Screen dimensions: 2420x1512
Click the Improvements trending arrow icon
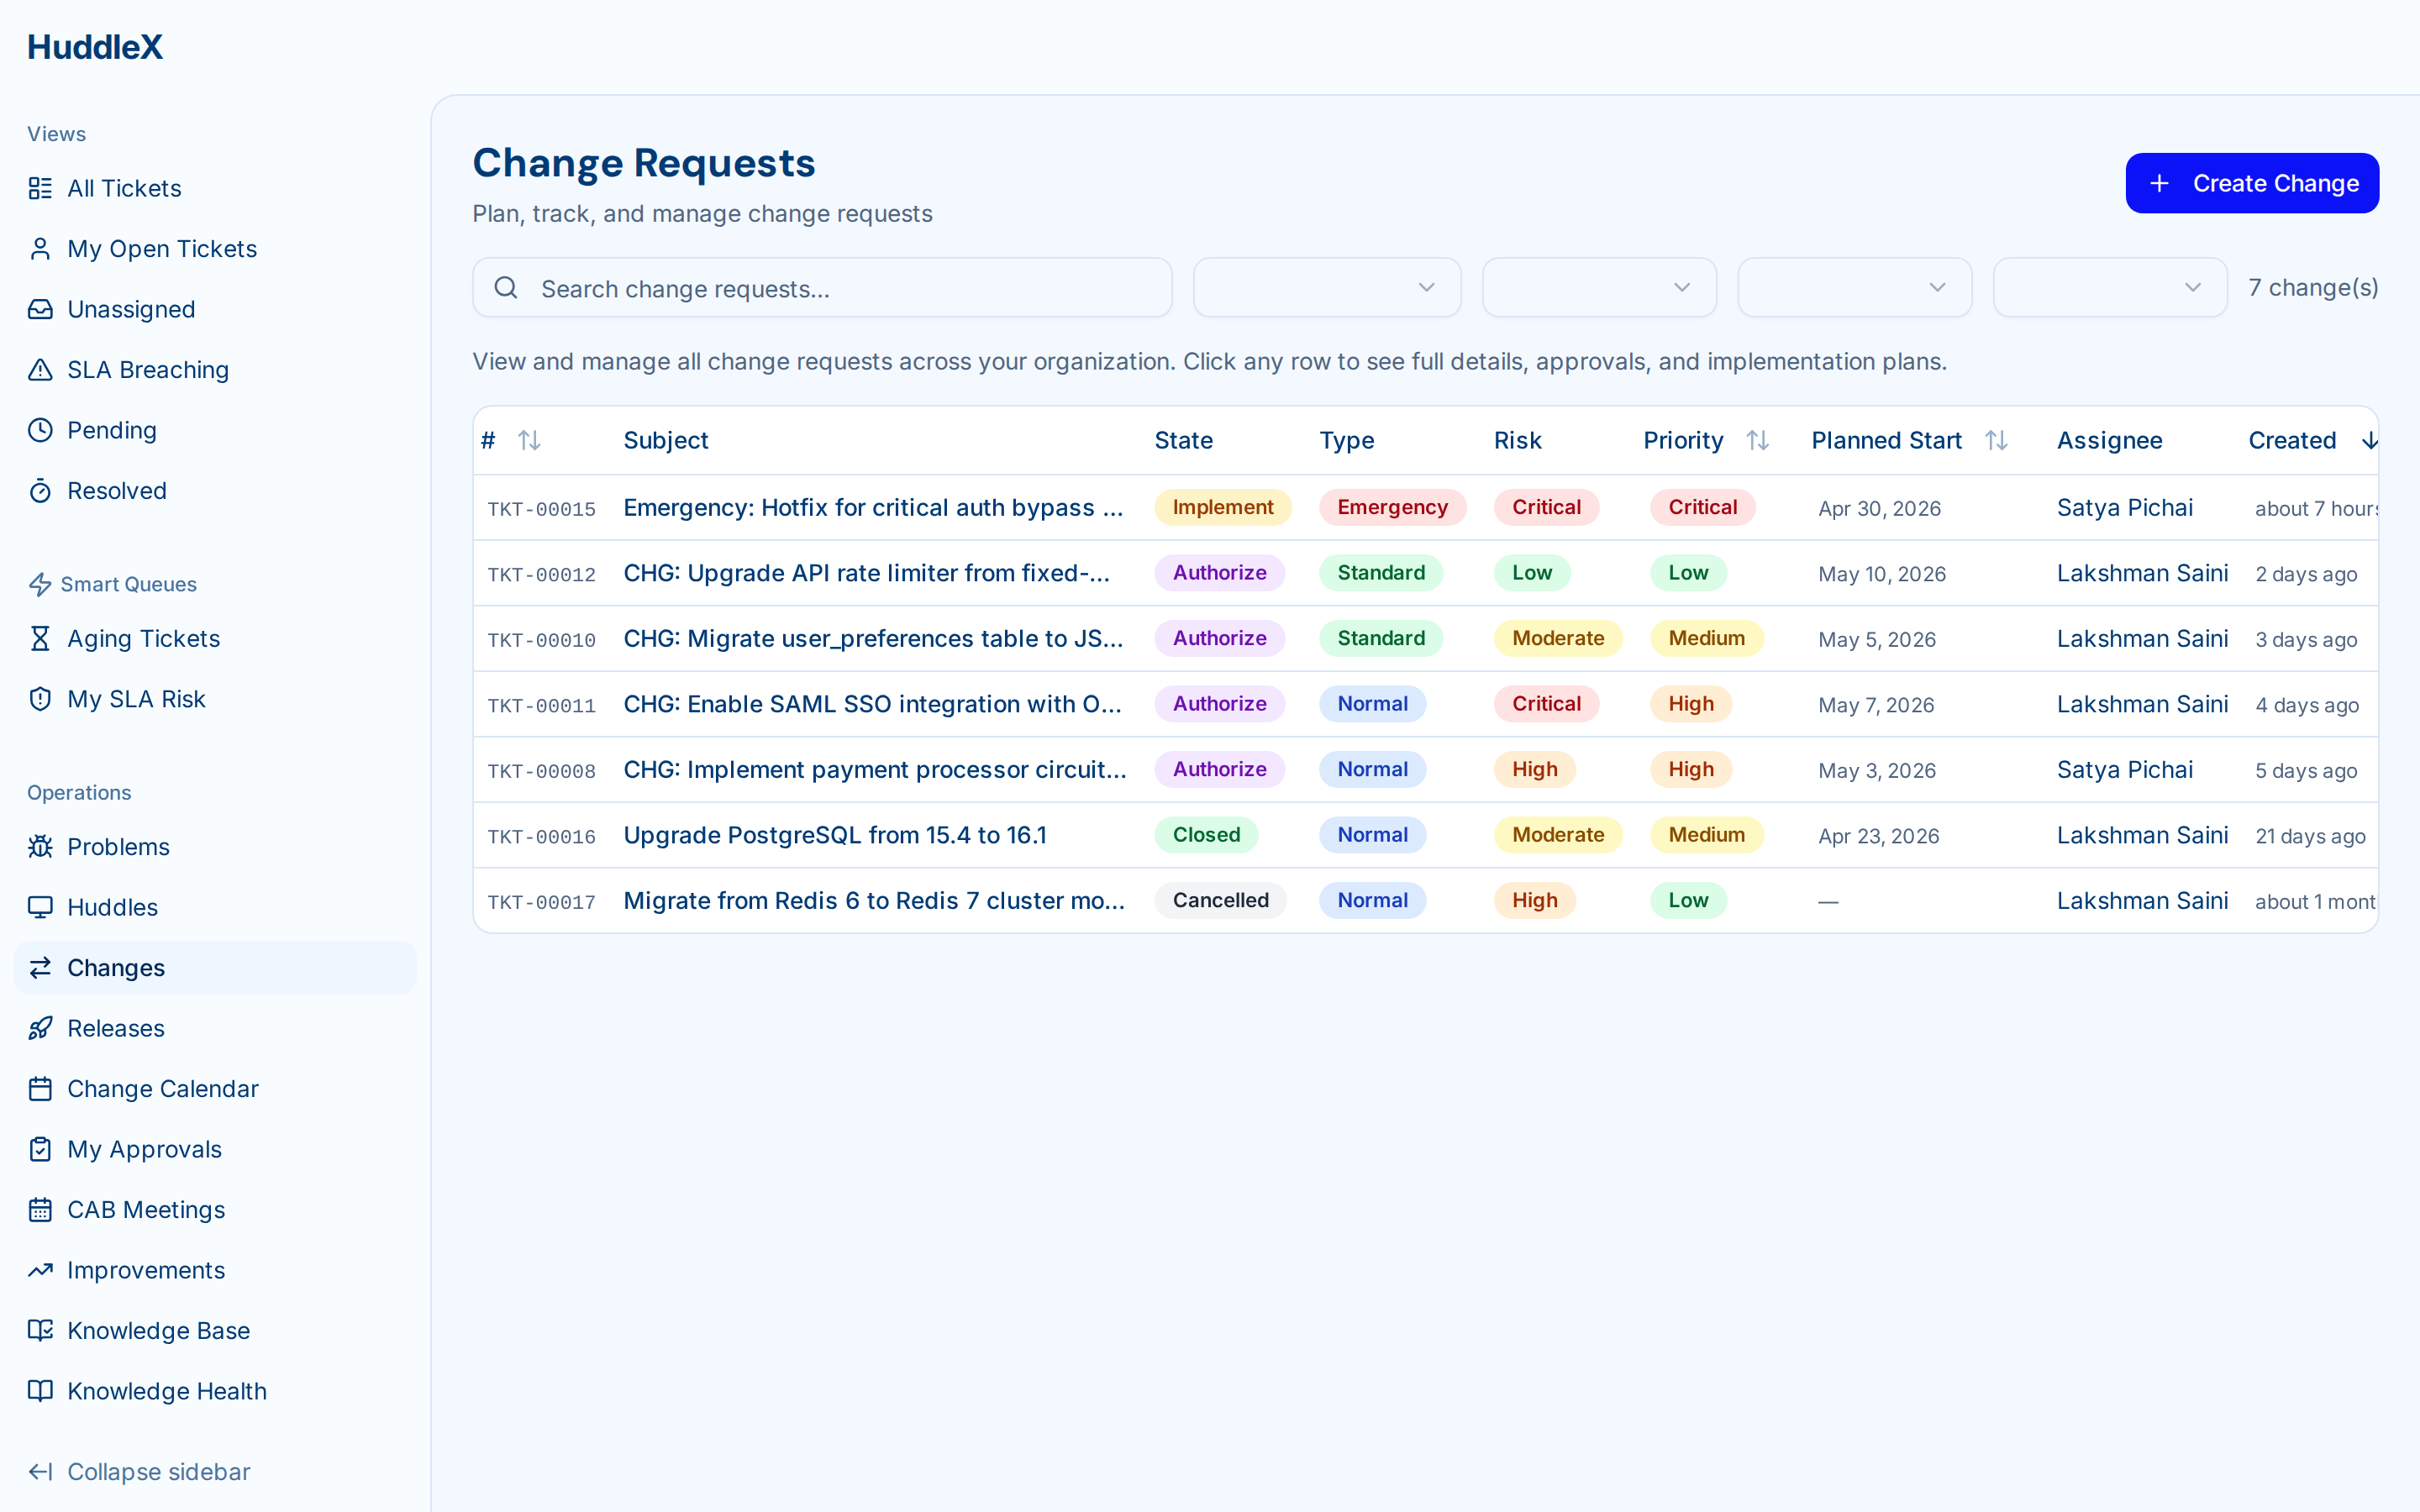pyautogui.click(x=40, y=1270)
